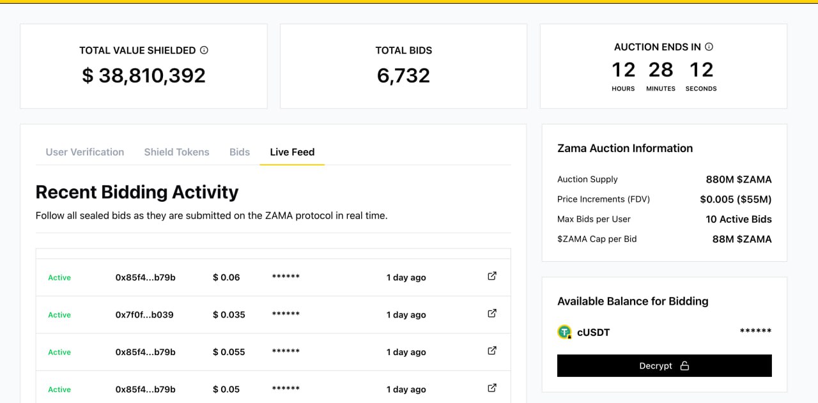Open external link for $0.06 bid

point(492,277)
